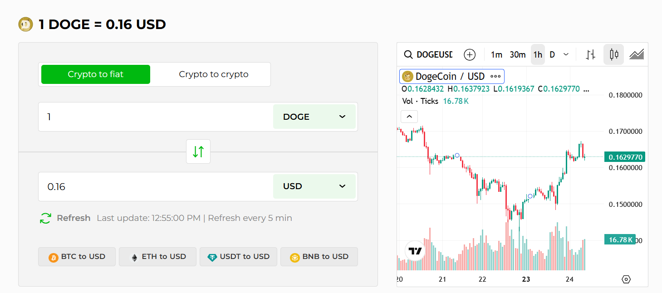This screenshot has height=293, width=662.
Task: Enable Crypto to fiat mode
Action: (x=95, y=74)
